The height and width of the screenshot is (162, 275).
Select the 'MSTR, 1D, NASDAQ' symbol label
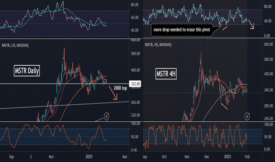[x=15, y=45]
